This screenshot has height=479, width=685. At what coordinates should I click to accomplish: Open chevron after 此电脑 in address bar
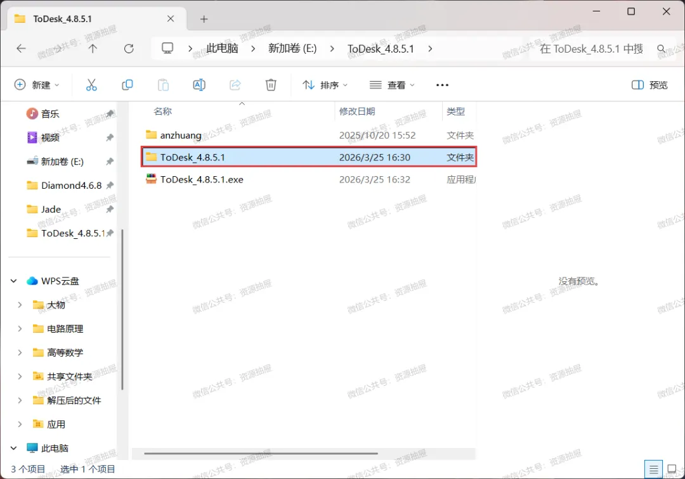(x=253, y=48)
